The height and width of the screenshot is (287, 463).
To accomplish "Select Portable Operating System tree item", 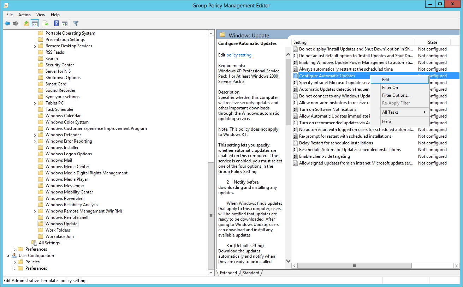I will (70, 33).
